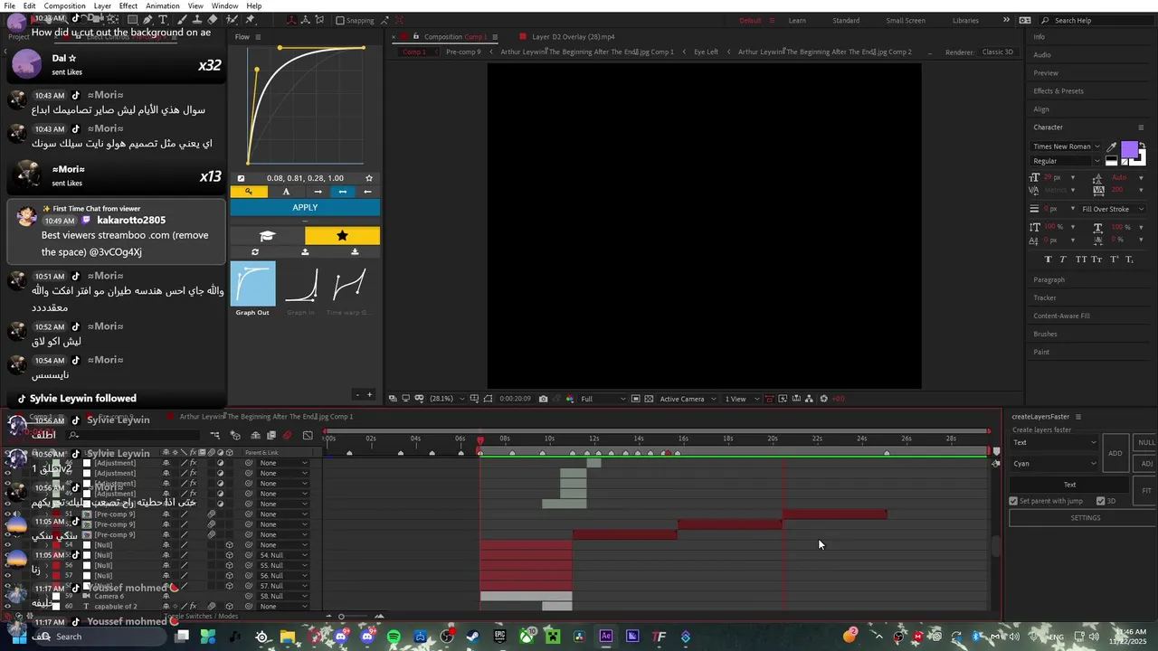Image resolution: width=1158 pixels, height=651 pixels.
Task: Enable the Snapping checkbox
Action: click(x=340, y=20)
